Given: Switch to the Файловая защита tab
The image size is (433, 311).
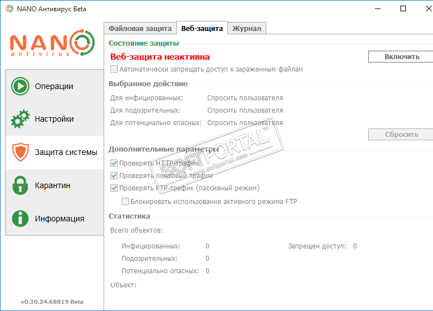Looking at the screenshot, I should point(140,28).
